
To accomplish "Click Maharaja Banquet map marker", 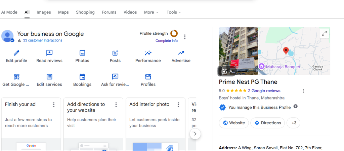I will coord(261,66).
